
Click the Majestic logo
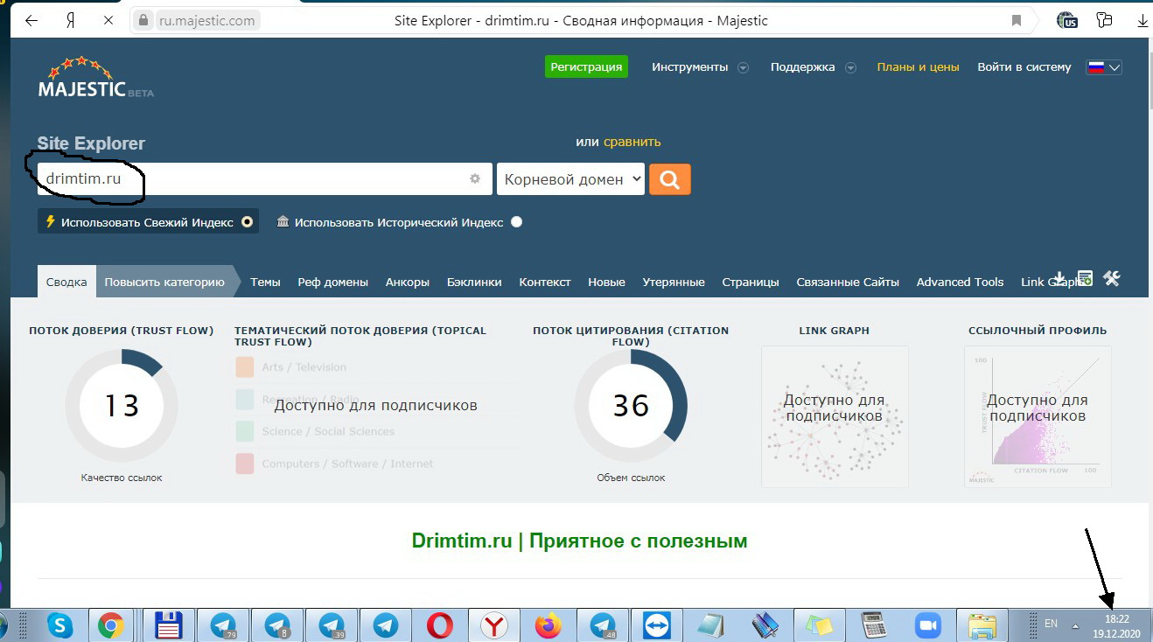[x=95, y=76]
